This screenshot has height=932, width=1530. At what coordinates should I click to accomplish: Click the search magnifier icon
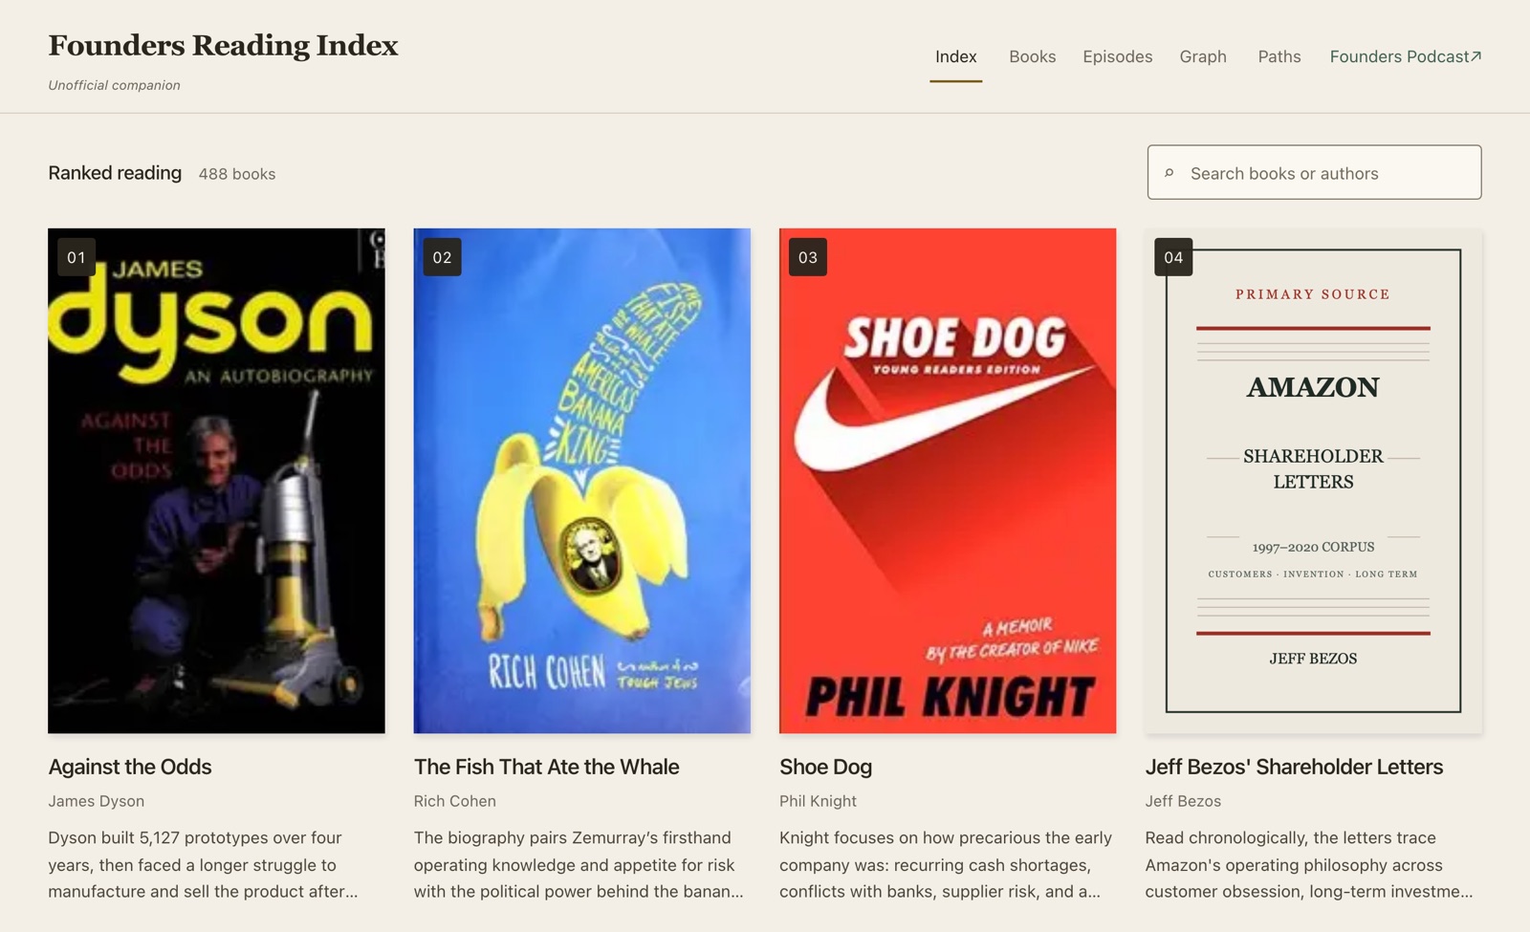1169,173
